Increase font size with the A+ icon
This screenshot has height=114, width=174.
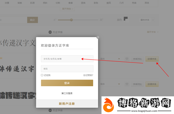[x=101, y=20]
